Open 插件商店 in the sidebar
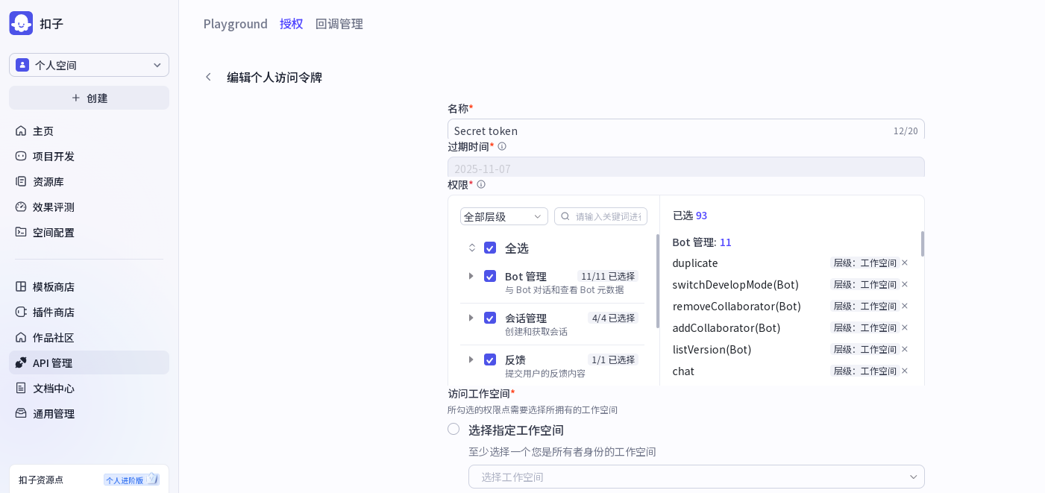The width and height of the screenshot is (1045, 493). tap(54, 312)
